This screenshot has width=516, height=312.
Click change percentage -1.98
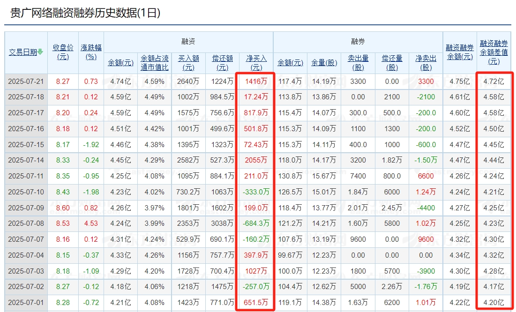[x=91, y=192]
